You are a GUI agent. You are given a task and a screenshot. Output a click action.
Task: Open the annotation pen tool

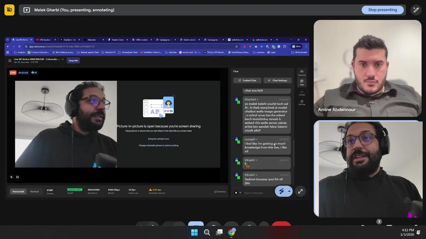pos(416,10)
